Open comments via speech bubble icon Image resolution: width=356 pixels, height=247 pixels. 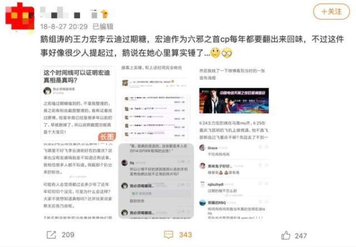[x=169, y=235]
